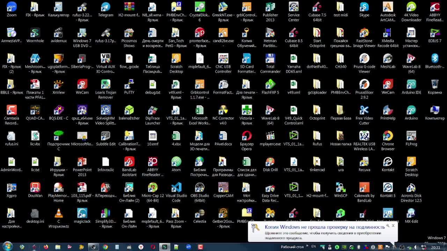The height and width of the screenshot is (251, 447).
Task: Launch Camtasia Recorder desktop icon
Action: (x=12, y=115)
